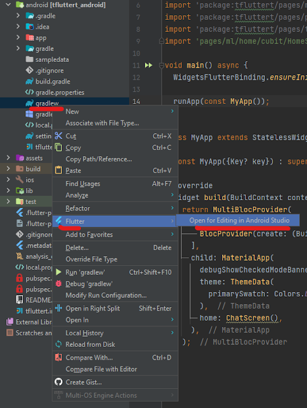Open the Analyze submenu
This screenshot has height=408, width=307.
click(115, 195)
